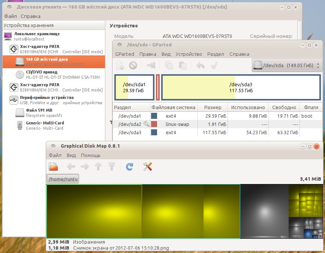Click the Delete partition icon in GParted

coord(133,65)
